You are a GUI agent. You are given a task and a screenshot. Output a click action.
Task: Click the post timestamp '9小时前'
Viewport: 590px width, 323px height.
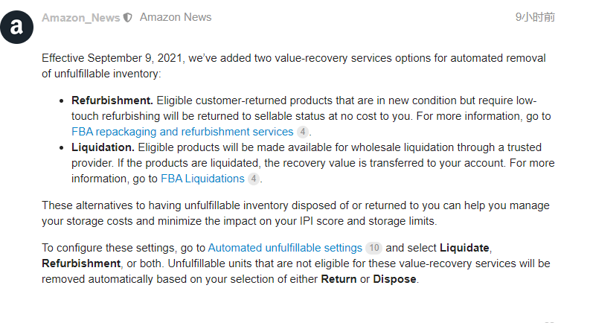[535, 17]
